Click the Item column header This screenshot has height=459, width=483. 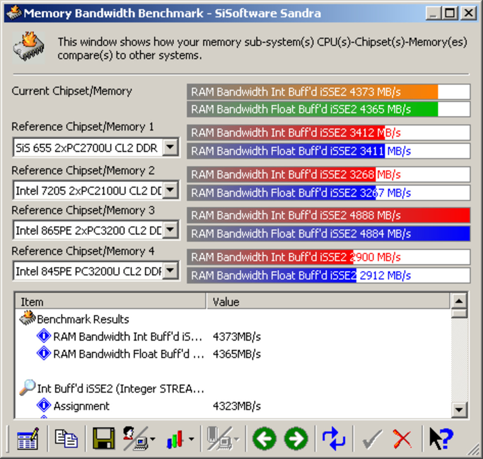tap(110, 301)
